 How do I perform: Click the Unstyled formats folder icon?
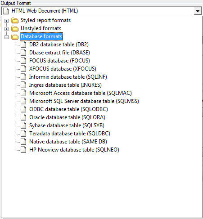[x=15, y=28]
